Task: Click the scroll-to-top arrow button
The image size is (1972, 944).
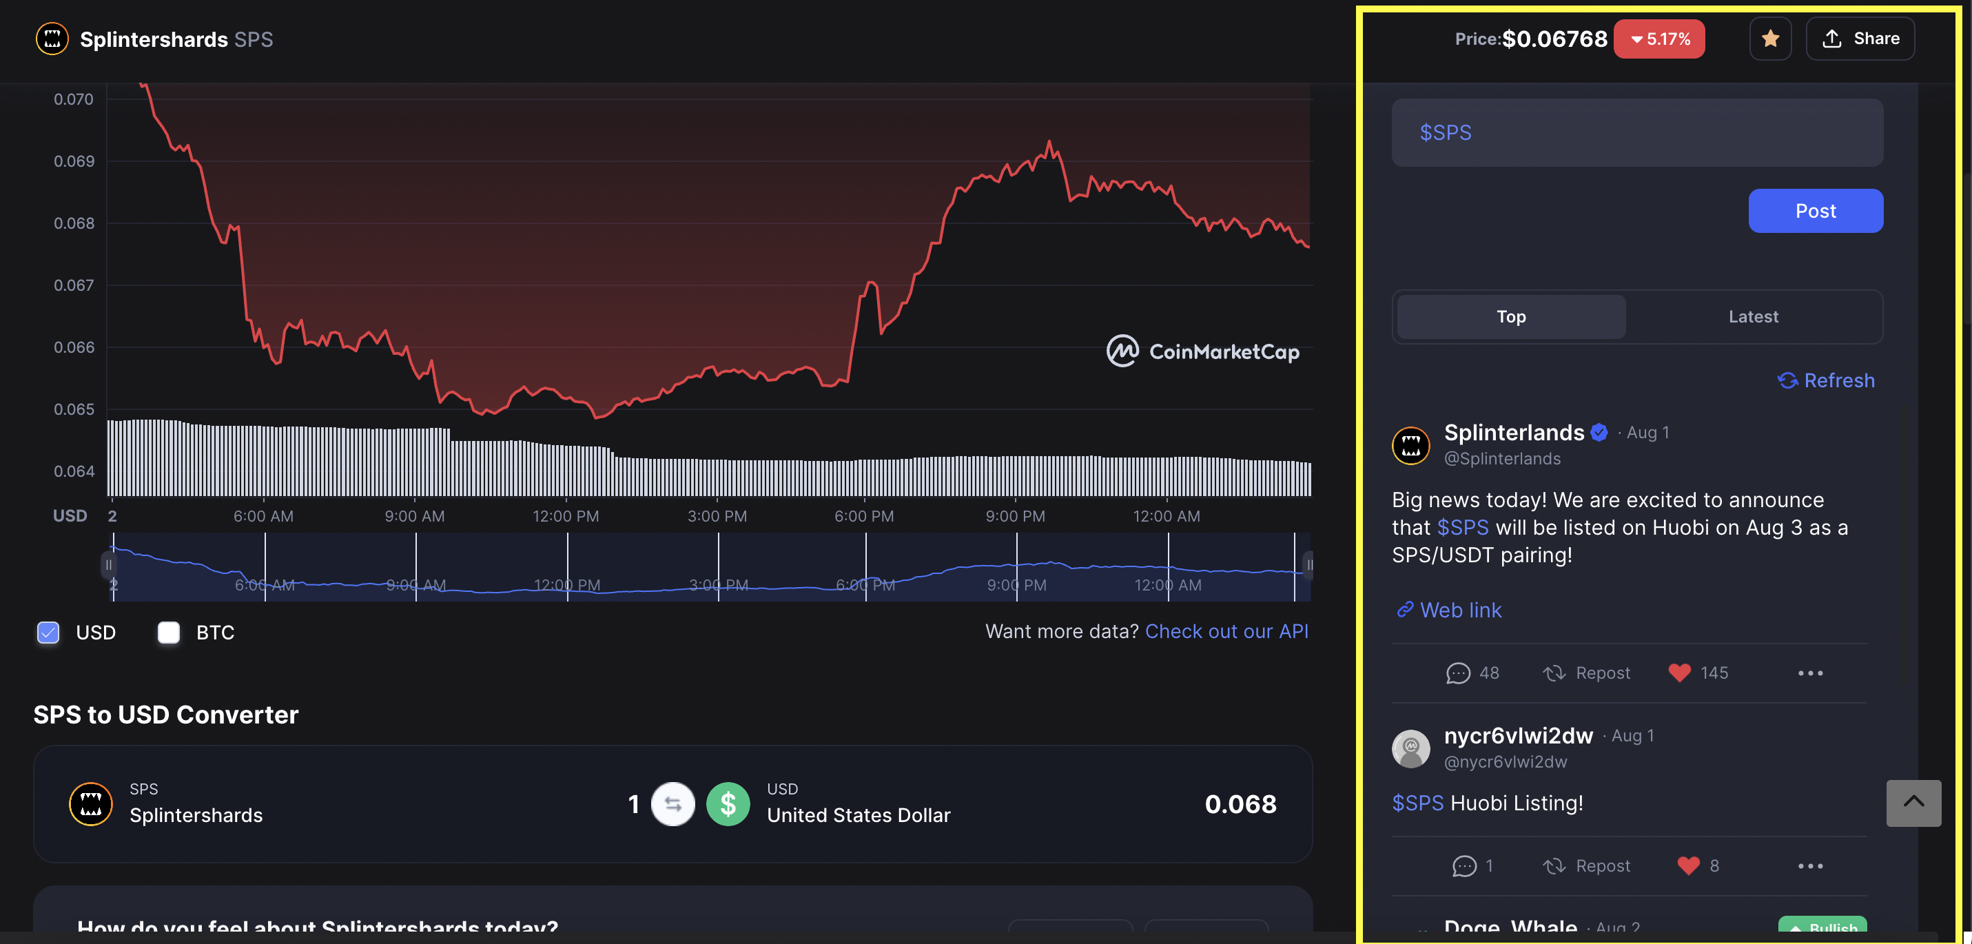Action: [1913, 802]
